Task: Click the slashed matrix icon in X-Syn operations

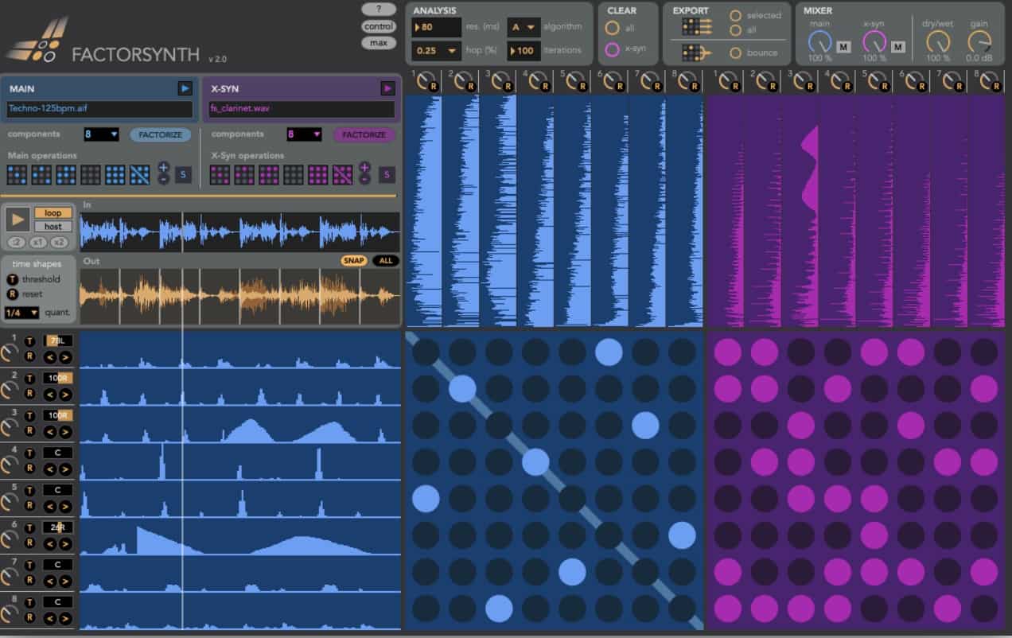Action: 343,174
